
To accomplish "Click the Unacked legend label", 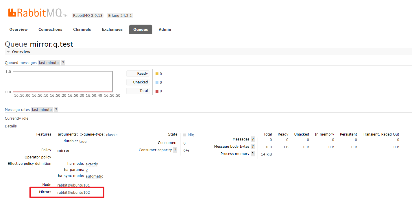I will 138,82.
